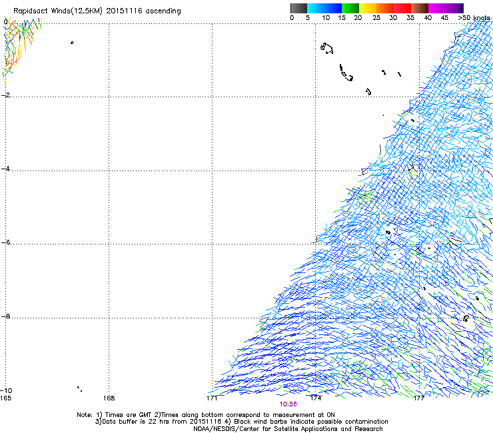
Task: Click the legend label '35'
Action: 410,18
